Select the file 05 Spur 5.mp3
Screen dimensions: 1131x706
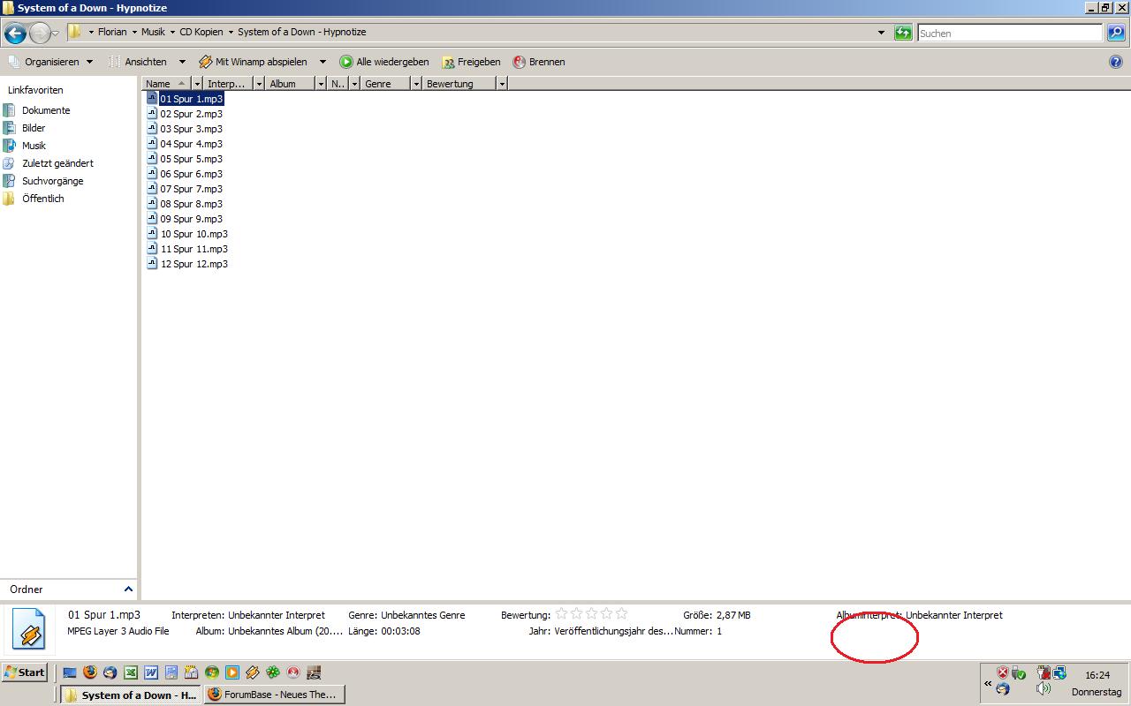pyautogui.click(x=185, y=159)
